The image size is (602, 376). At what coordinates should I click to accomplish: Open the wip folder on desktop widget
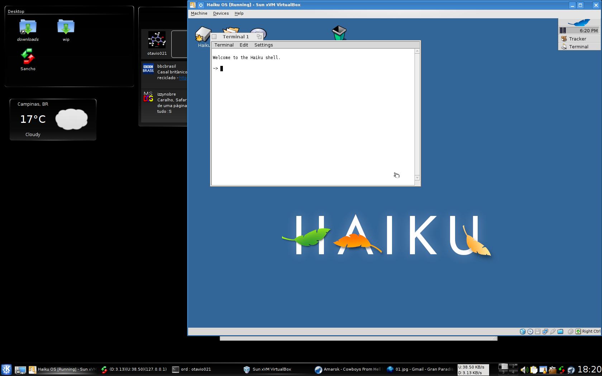point(66,27)
